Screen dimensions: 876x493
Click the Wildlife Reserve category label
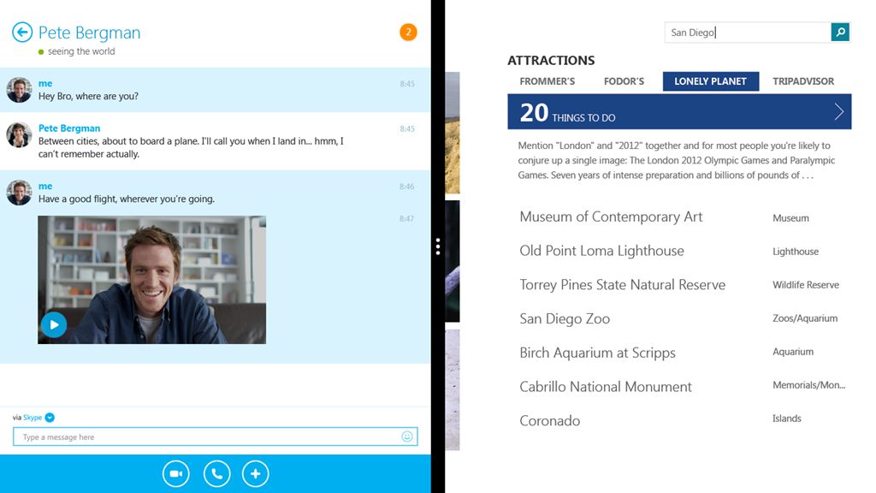[x=806, y=285]
